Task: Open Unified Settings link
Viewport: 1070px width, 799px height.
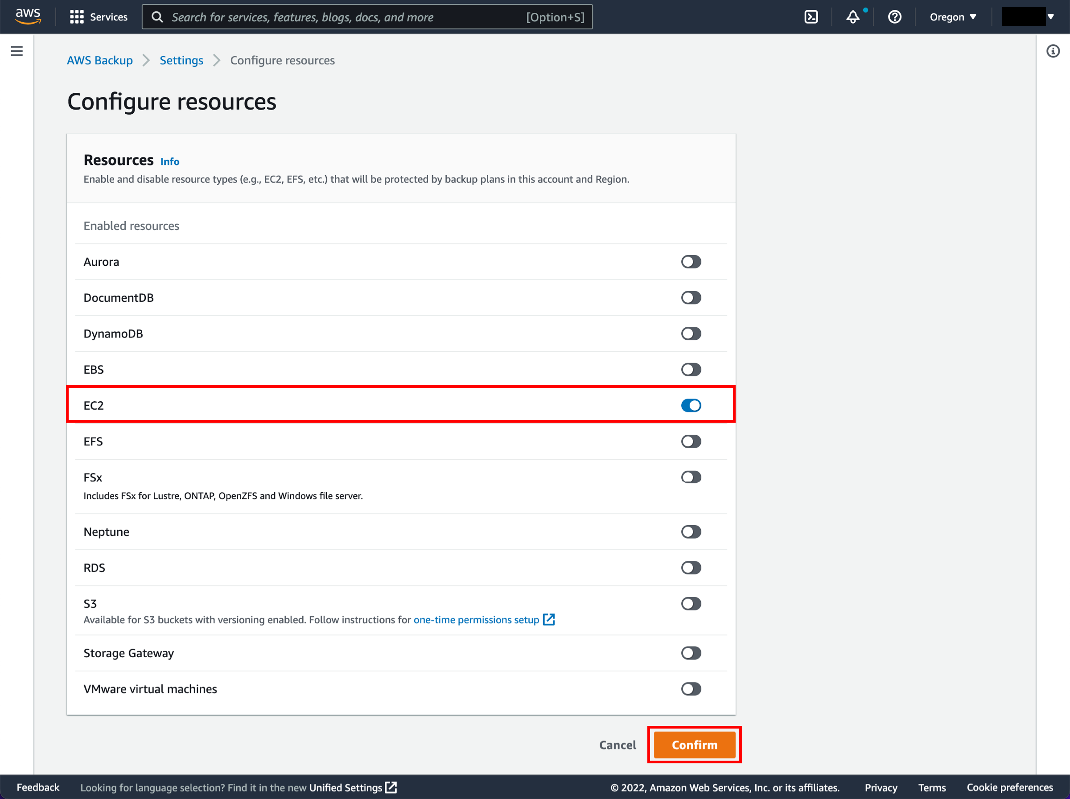Action: point(346,787)
